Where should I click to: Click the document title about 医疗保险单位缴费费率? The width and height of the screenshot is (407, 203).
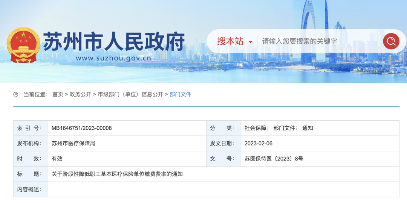click(x=117, y=174)
